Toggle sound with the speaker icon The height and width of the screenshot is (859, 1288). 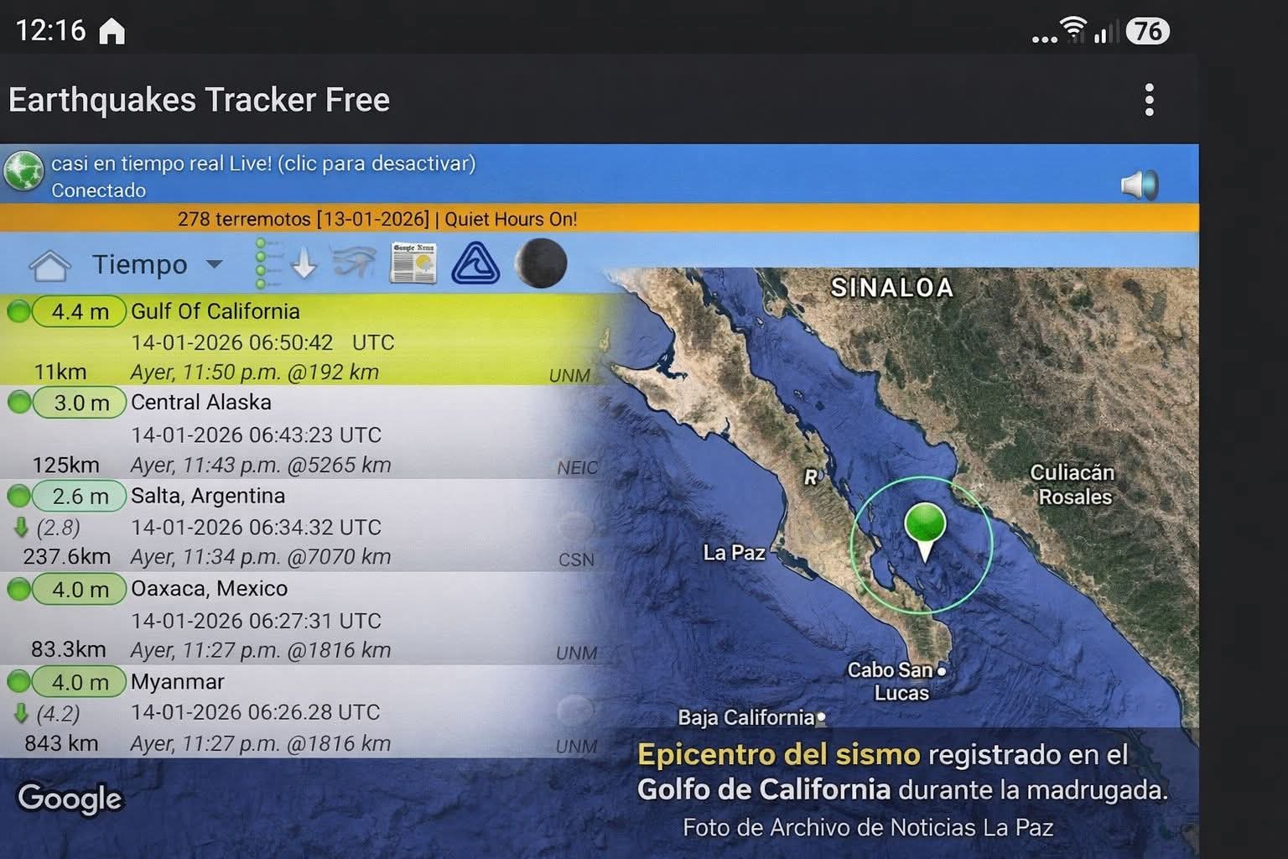click(x=1140, y=185)
